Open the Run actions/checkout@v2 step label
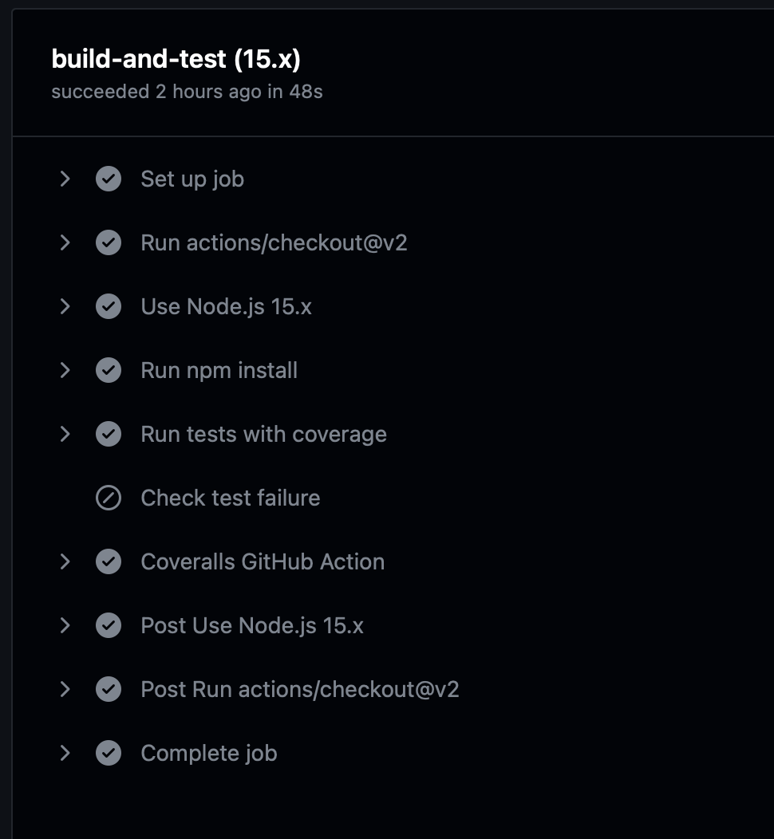774x839 pixels. (x=274, y=243)
